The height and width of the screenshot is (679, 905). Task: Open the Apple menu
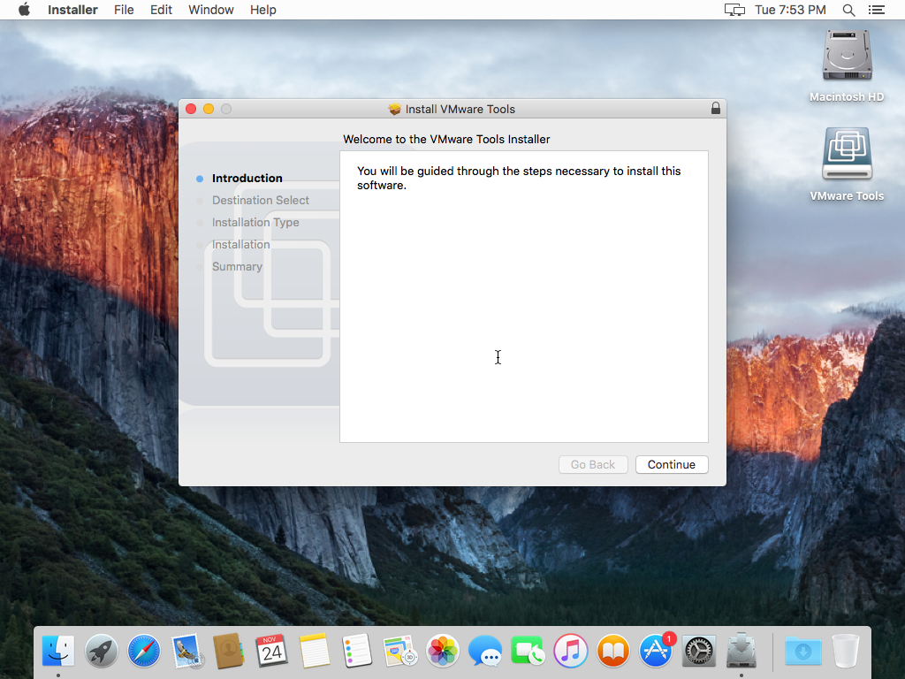point(24,10)
